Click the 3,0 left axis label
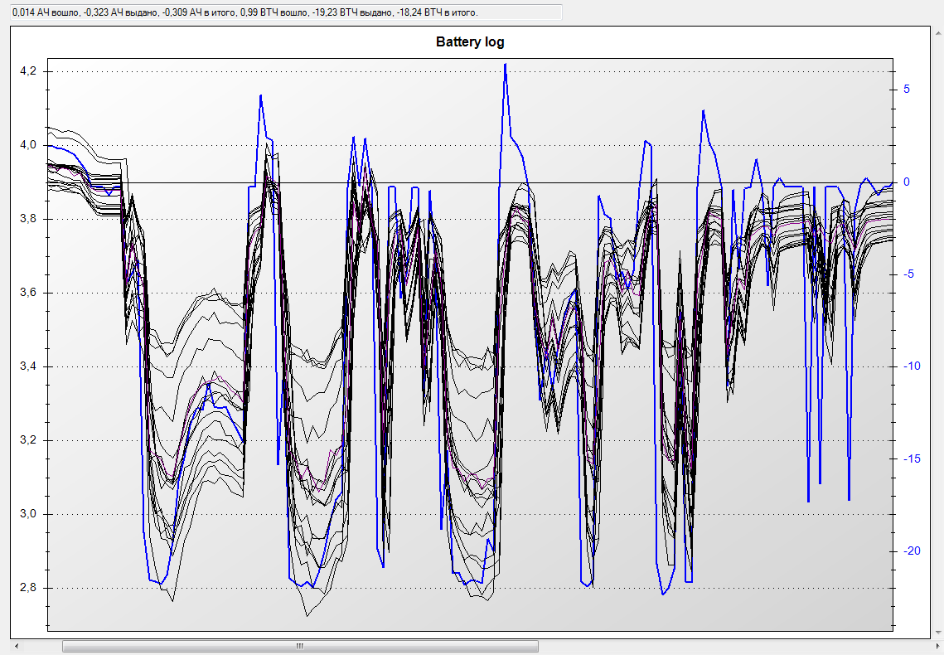Image resolution: width=944 pixels, height=655 pixels. 28,515
